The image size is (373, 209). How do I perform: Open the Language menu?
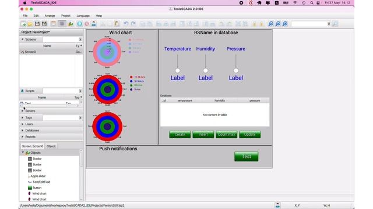tap(83, 16)
